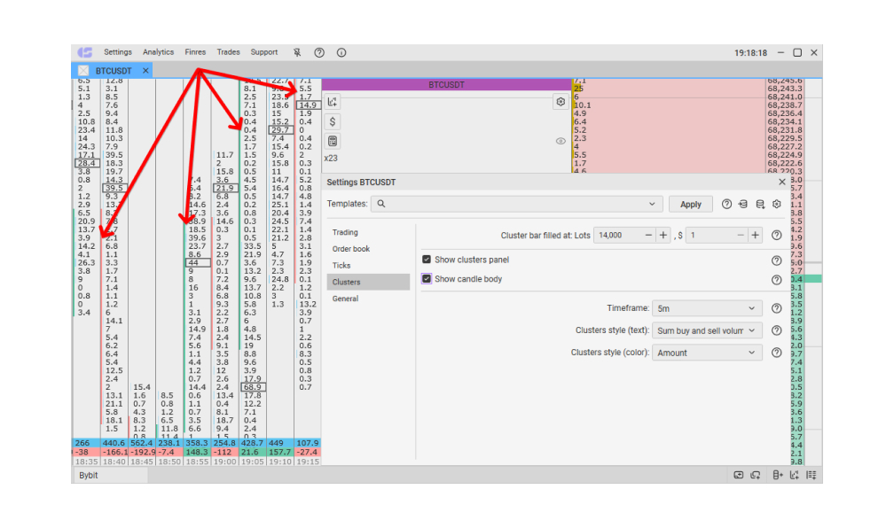Click the chart-add icon under BTCUSDT header
This screenshot has height=528, width=894.
coord(333,102)
